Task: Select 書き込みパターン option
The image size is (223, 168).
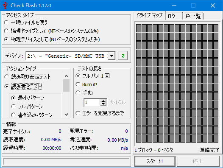Action: (x=32, y=115)
